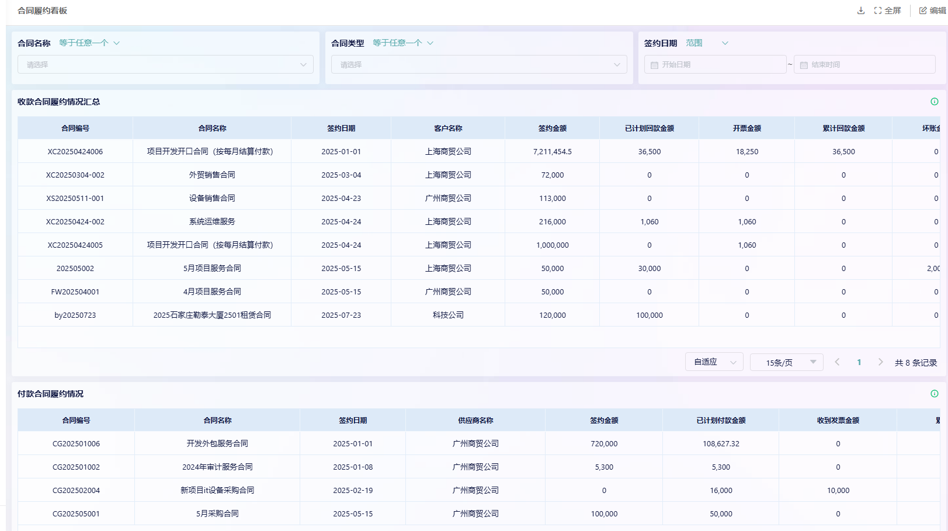Click info icon for 收款合同履约情况汇总
Screen dimensions: 948x531
point(934,102)
